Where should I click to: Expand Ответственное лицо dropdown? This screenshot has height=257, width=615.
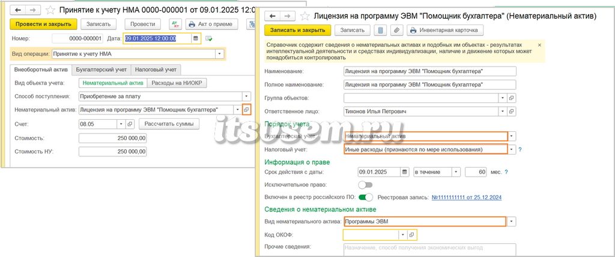[503, 111]
